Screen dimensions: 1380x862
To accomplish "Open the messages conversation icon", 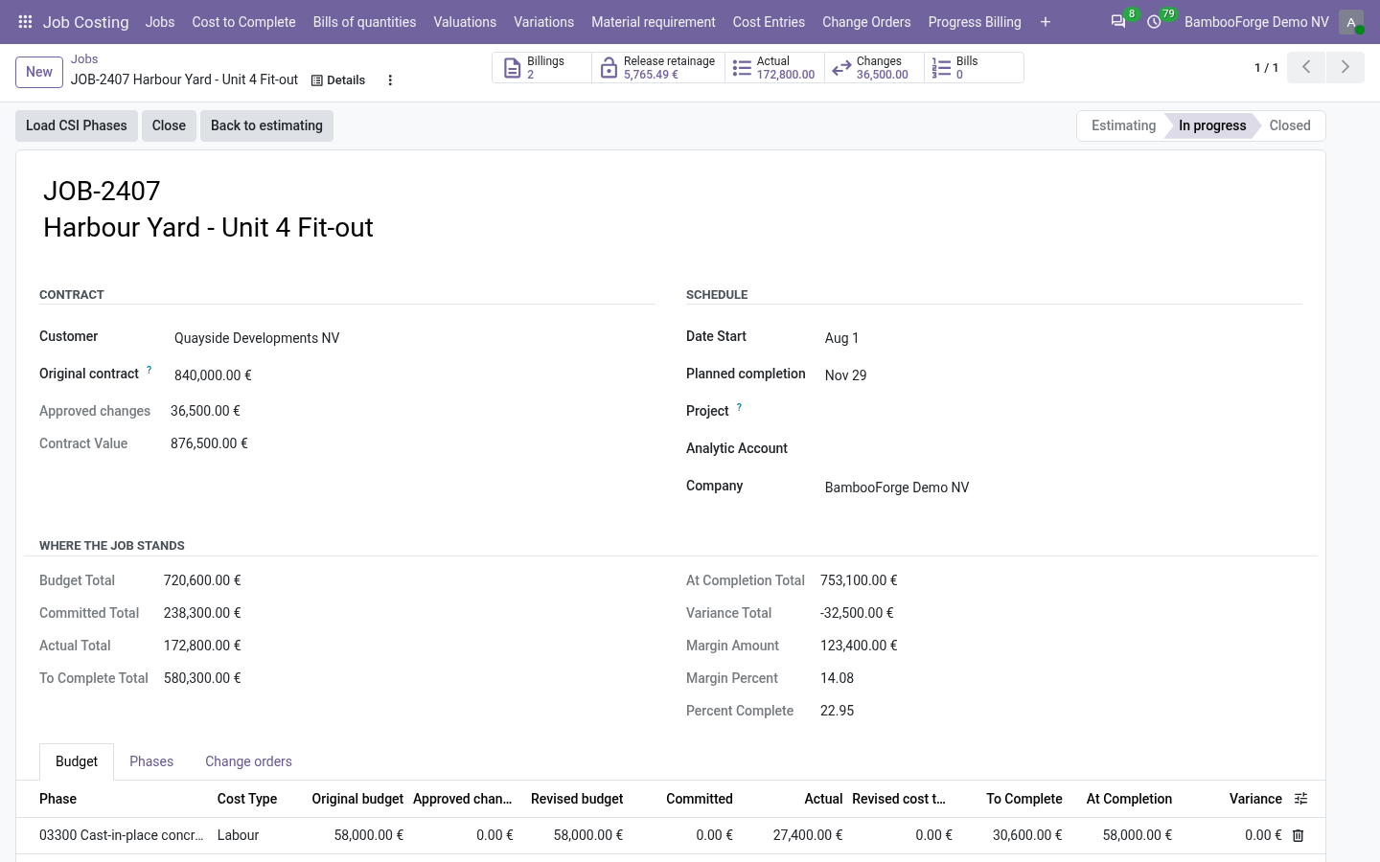I will click(x=1118, y=22).
